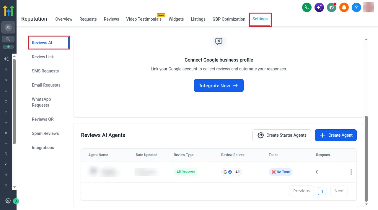Click the left sidebar scrollbar thumb
The image size is (378, 210).
[x=14, y=102]
